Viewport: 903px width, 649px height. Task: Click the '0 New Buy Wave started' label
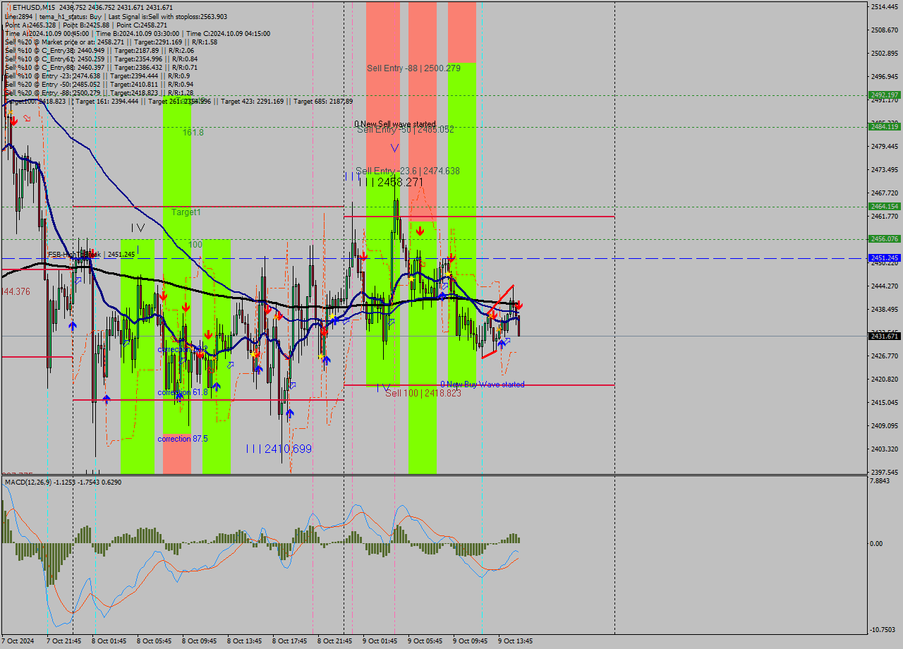click(x=483, y=384)
